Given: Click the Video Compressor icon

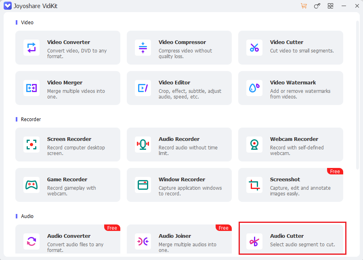Looking at the screenshot, I should pos(143,48).
